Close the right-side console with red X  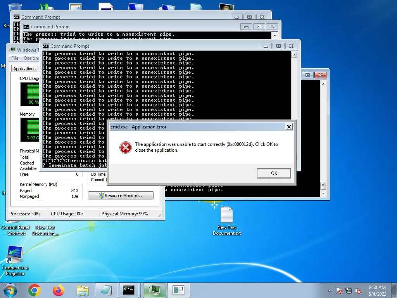[320, 75]
